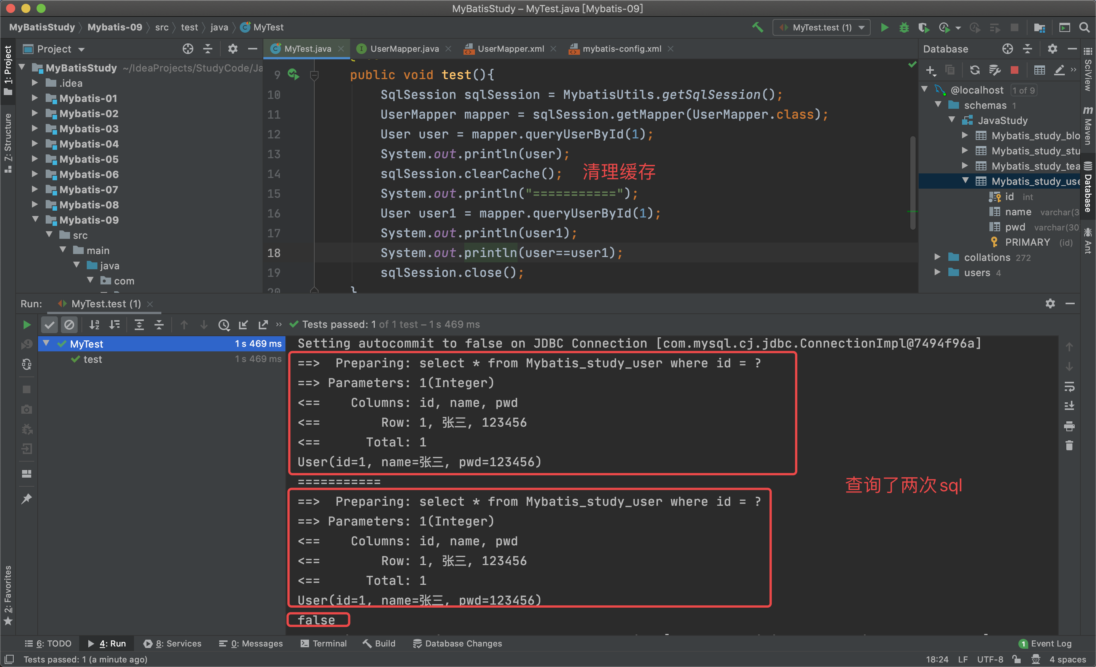
Task: Change 4 spaces indent setting
Action: coord(1067,659)
